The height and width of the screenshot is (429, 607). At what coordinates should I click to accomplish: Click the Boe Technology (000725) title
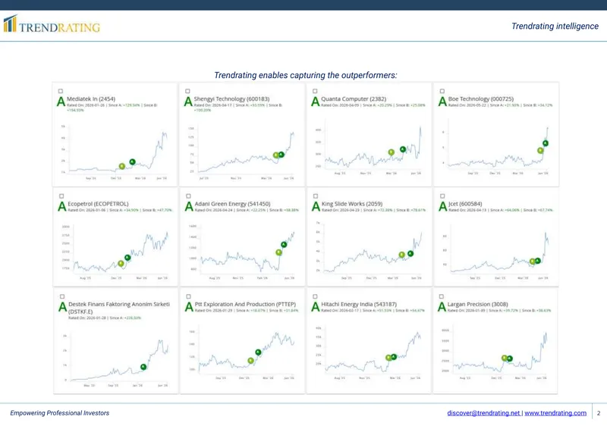coord(481,99)
